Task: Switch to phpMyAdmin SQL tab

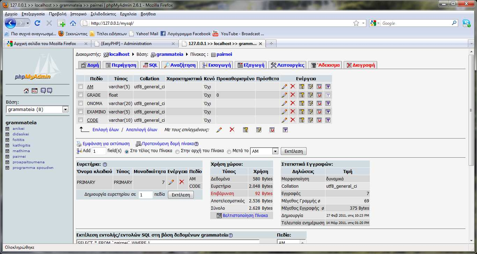Action: 150,65
